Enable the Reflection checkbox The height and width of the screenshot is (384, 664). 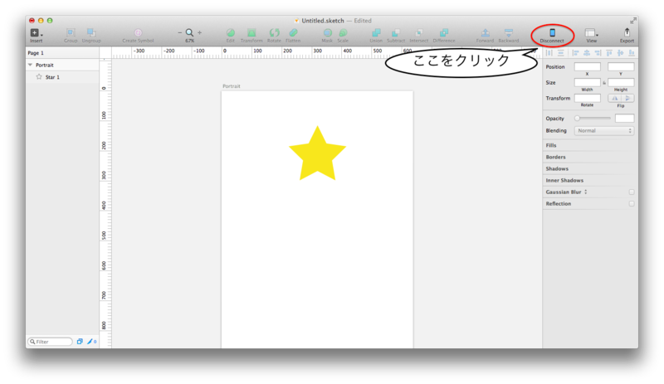click(x=632, y=204)
